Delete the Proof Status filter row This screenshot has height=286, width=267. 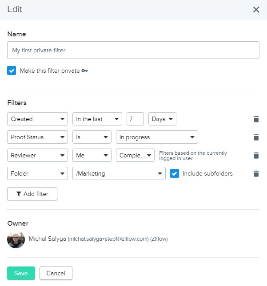tap(256, 137)
